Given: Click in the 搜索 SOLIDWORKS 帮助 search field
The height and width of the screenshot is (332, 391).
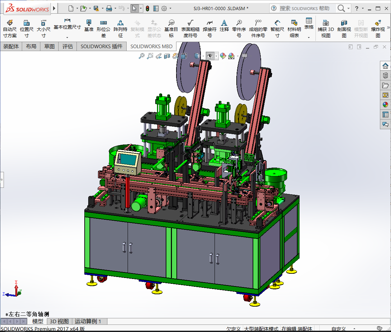Looking at the screenshot, I should click(305, 8).
